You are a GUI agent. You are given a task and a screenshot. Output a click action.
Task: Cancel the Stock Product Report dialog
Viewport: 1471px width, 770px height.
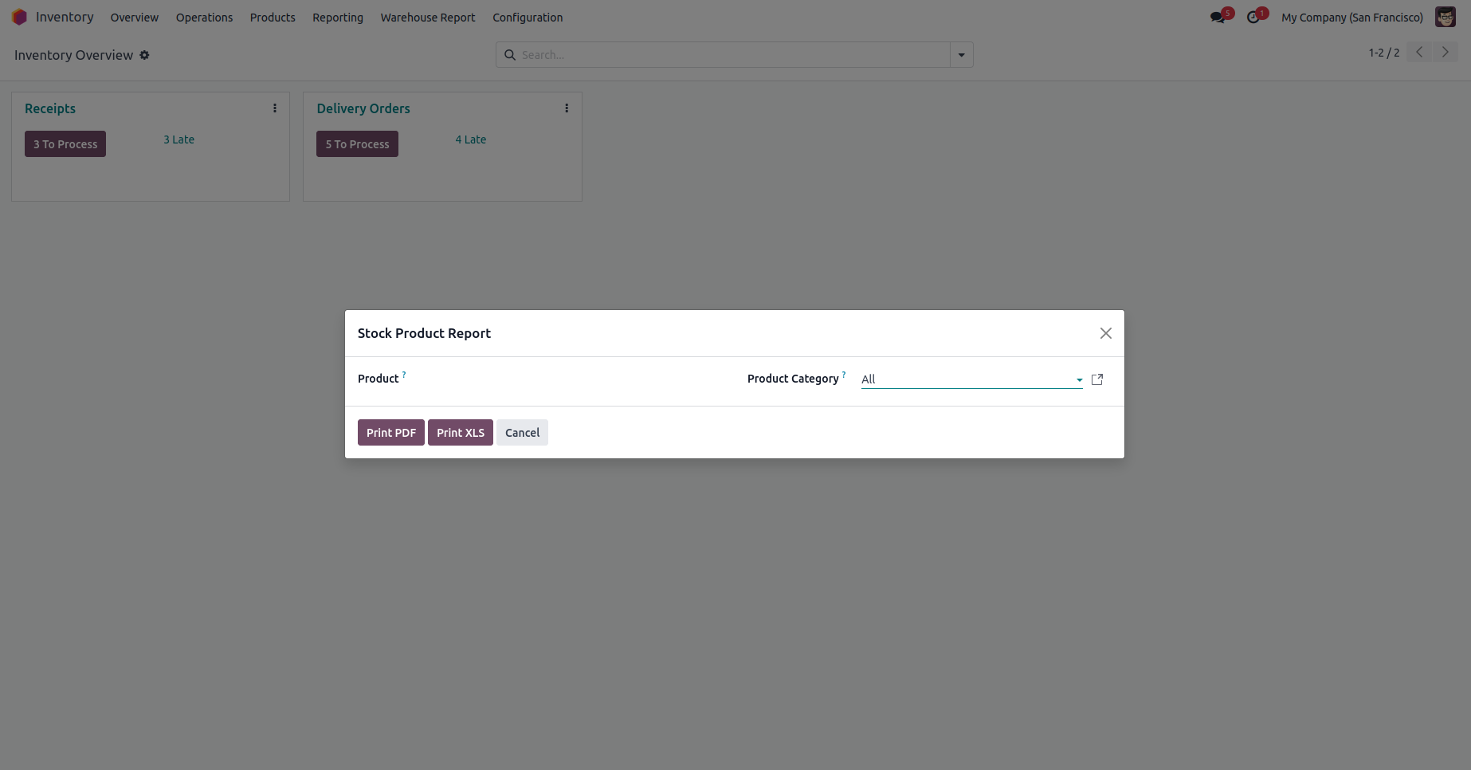pos(522,433)
